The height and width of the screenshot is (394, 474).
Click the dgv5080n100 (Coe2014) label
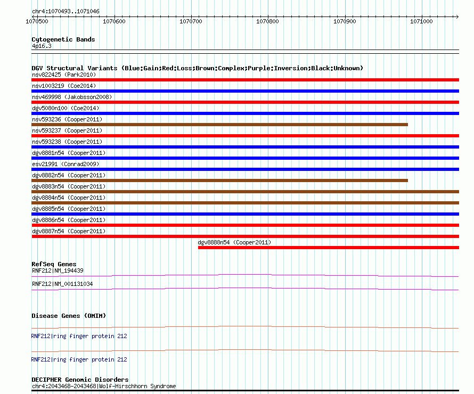66,108
